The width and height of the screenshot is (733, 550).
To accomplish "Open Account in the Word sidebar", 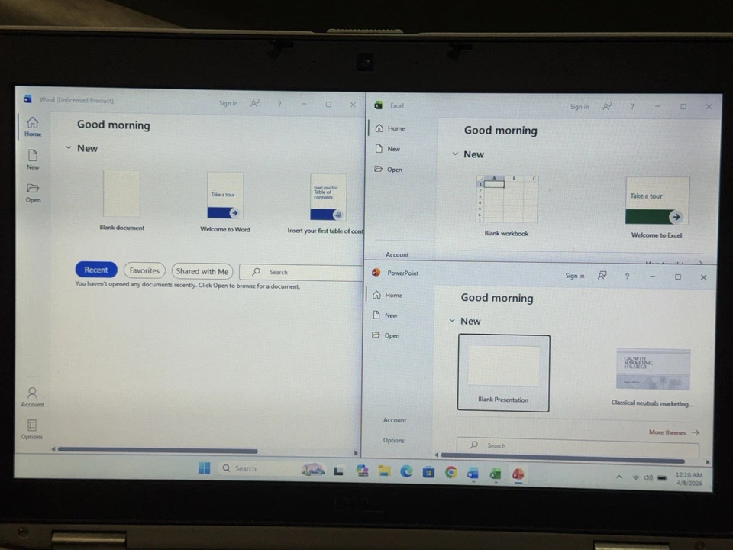I will tap(32, 396).
